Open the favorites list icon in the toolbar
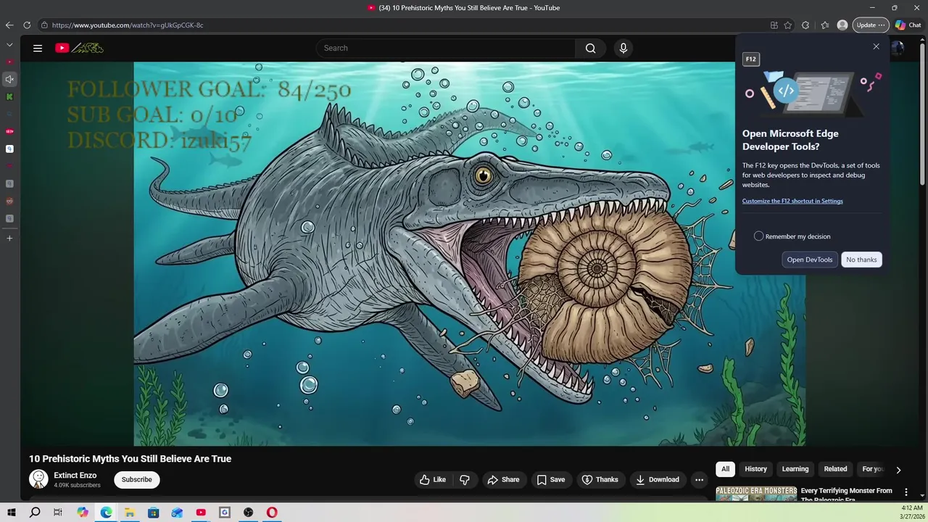 click(825, 25)
